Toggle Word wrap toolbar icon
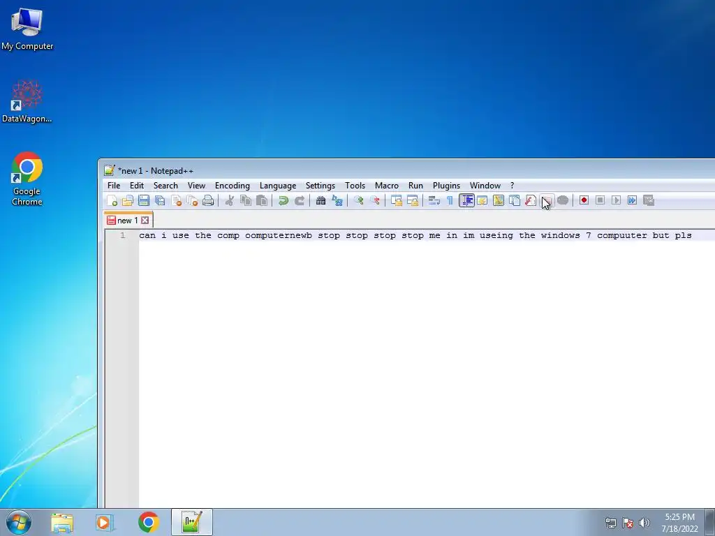 pos(434,200)
